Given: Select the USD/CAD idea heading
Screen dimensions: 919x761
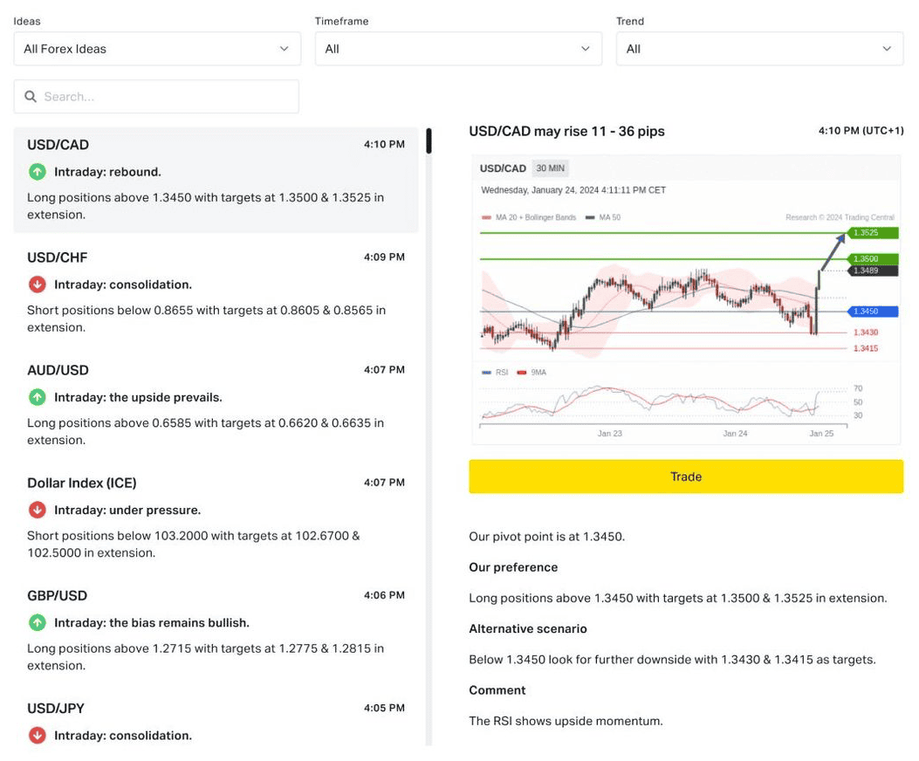Looking at the screenshot, I should coord(58,145).
